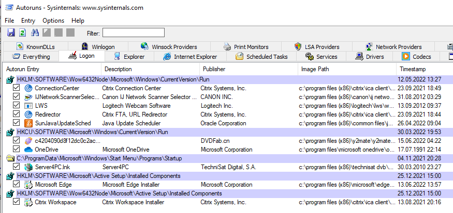Switch to the Explorer tab
The height and width of the screenshot is (213, 453).
point(129,57)
